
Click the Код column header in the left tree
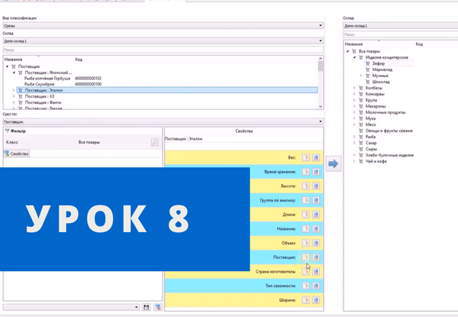79,60
